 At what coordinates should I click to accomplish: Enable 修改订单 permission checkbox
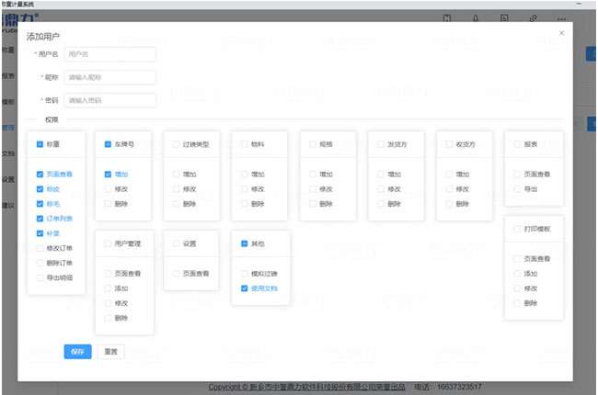40,248
